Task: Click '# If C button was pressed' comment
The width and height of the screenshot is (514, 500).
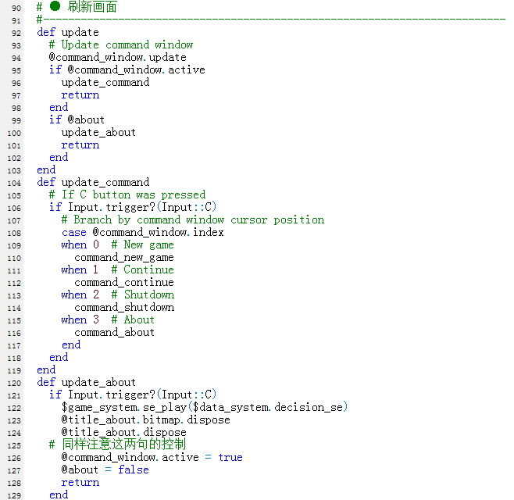Action: [x=127, y=195]
